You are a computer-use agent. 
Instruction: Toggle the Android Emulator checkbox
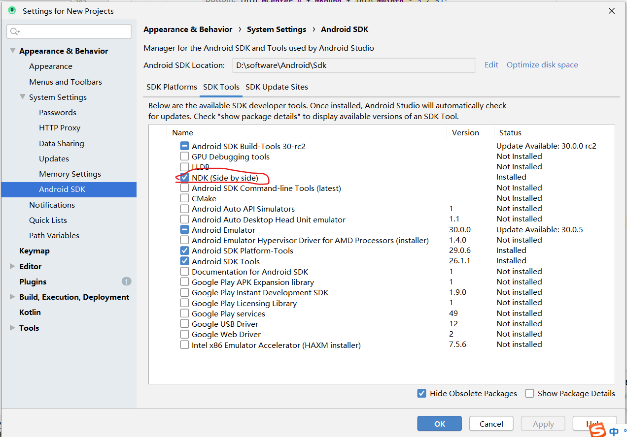point(184,230)
